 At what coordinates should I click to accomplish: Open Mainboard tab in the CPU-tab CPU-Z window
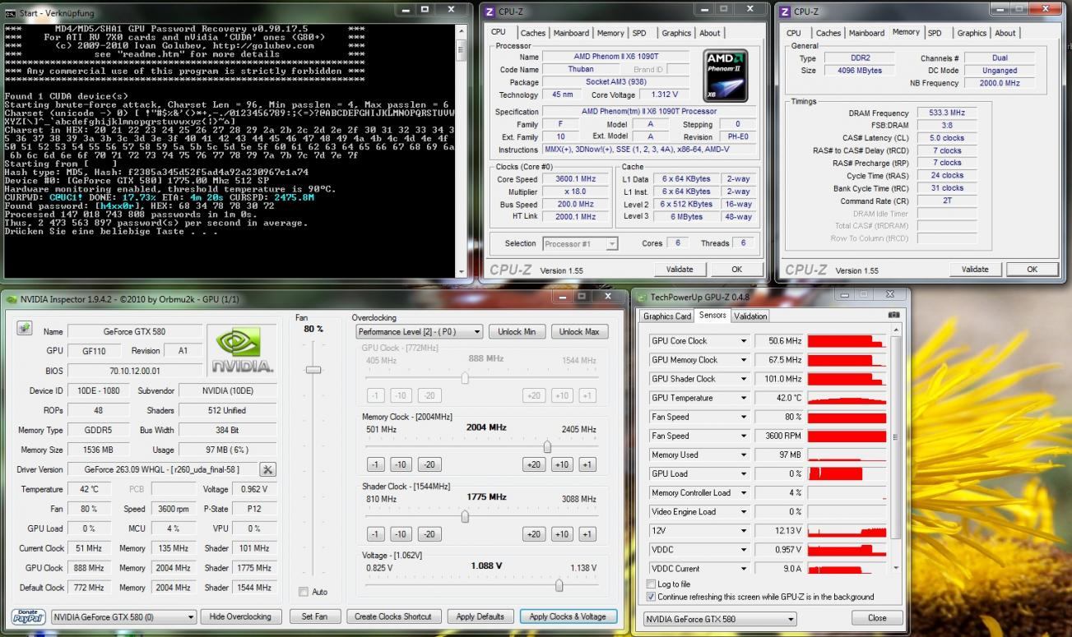click(x=571, y=33)
